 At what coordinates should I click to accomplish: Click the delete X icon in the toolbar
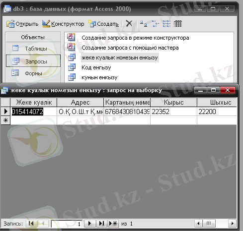point(129,23)
